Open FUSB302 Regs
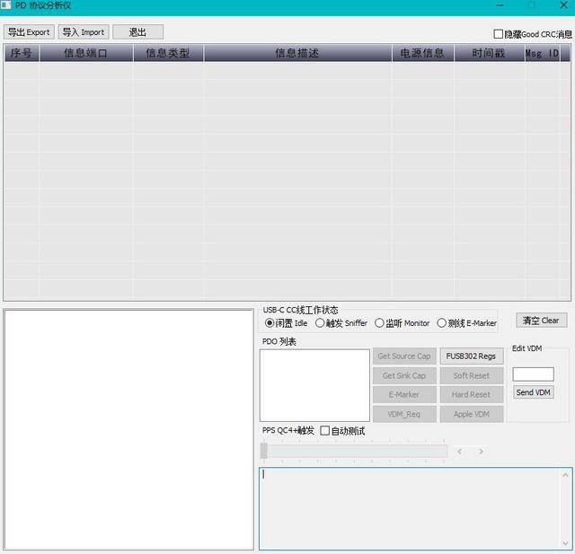This screenshot has width=575, height=554. [471, 356]
